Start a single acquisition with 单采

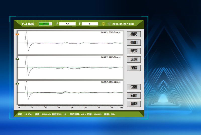click(x=134, y=51)
